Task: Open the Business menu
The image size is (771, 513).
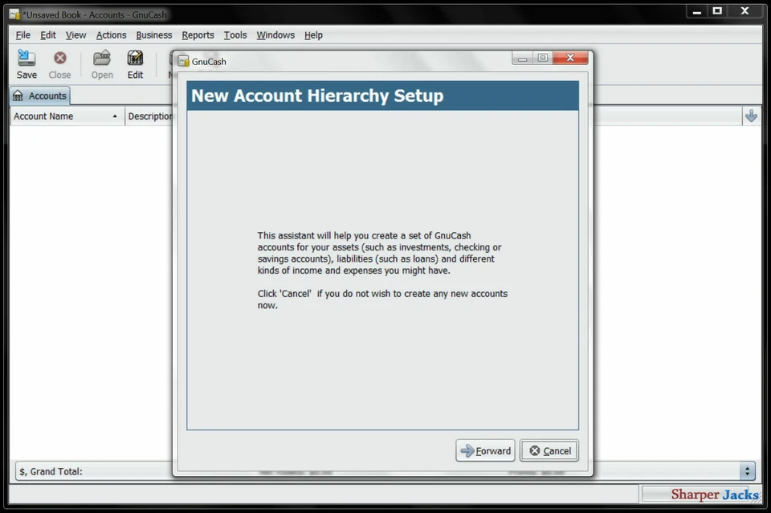Action: tap(153, 35)
